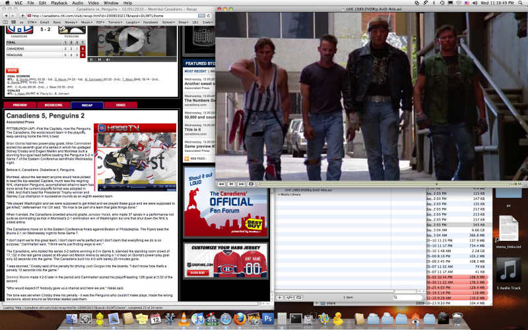Open Cyberduck yellow duck in dock
528x330 pixels.
[x=338, y=319]
